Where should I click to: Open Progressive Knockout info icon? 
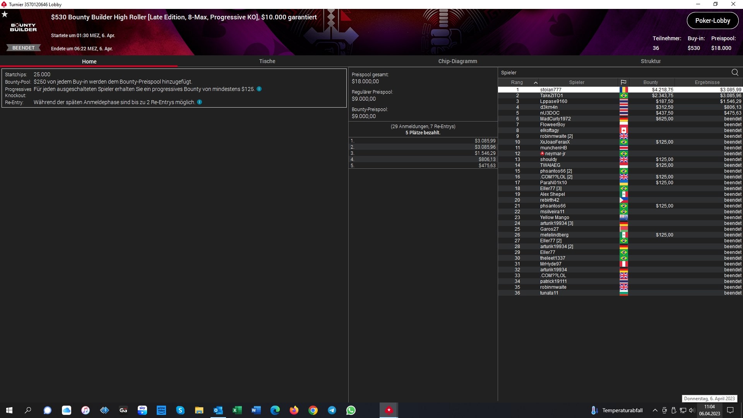[259, 89]
